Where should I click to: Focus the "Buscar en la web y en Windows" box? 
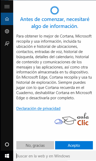coord(55,156)
